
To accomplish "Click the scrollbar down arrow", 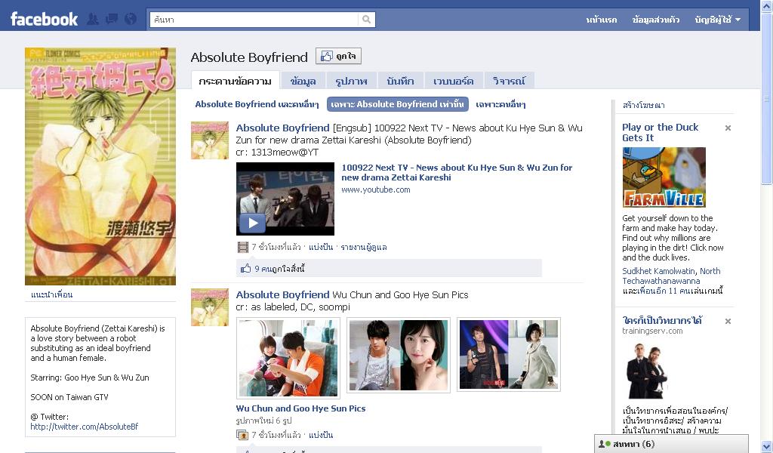I will 767,447.
